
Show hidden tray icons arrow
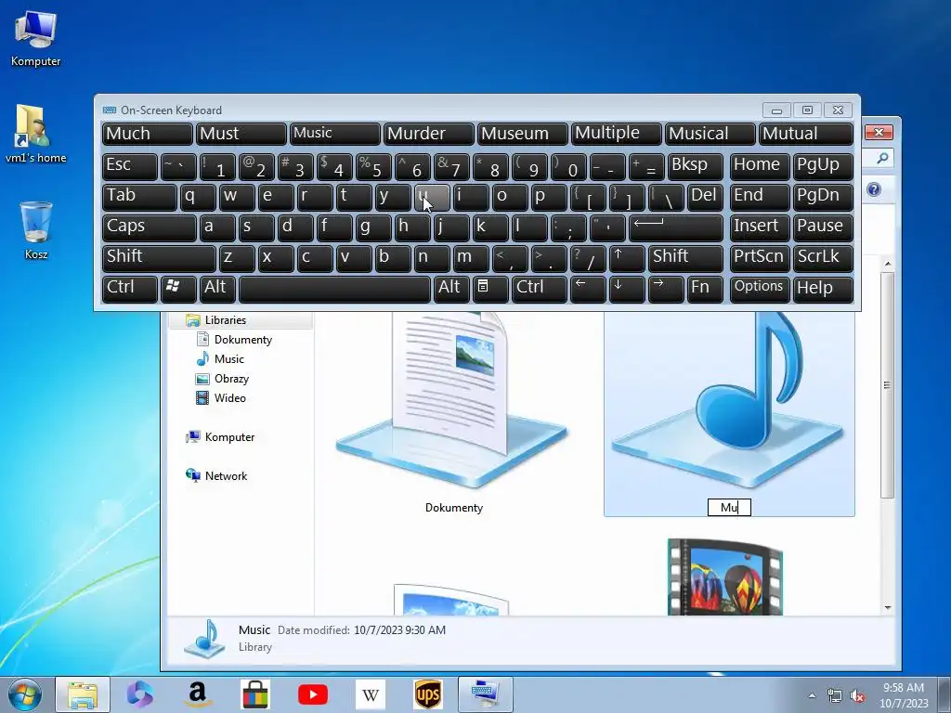tap(812, 695)
